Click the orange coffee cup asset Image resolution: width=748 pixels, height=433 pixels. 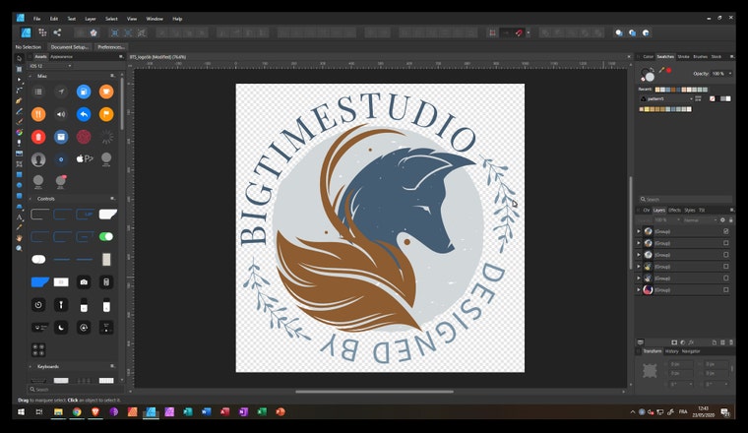[106, 92]
